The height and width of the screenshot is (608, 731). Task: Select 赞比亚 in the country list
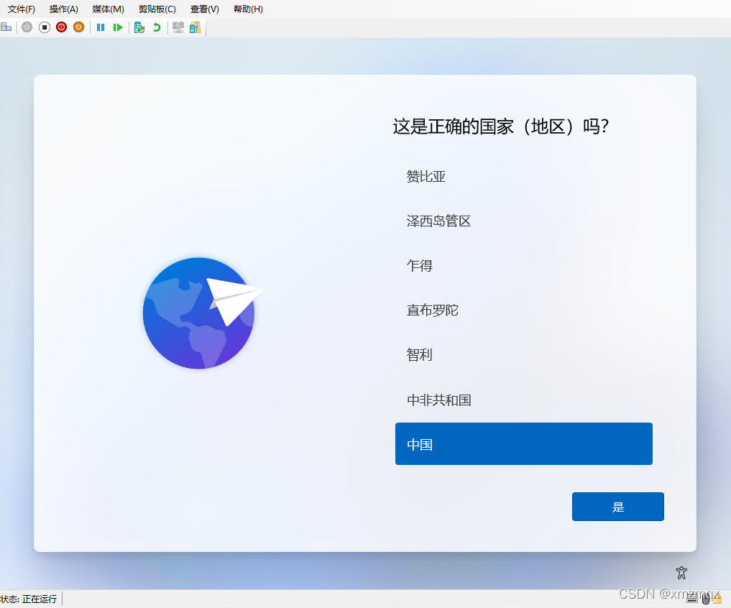(x=523, y=177)
